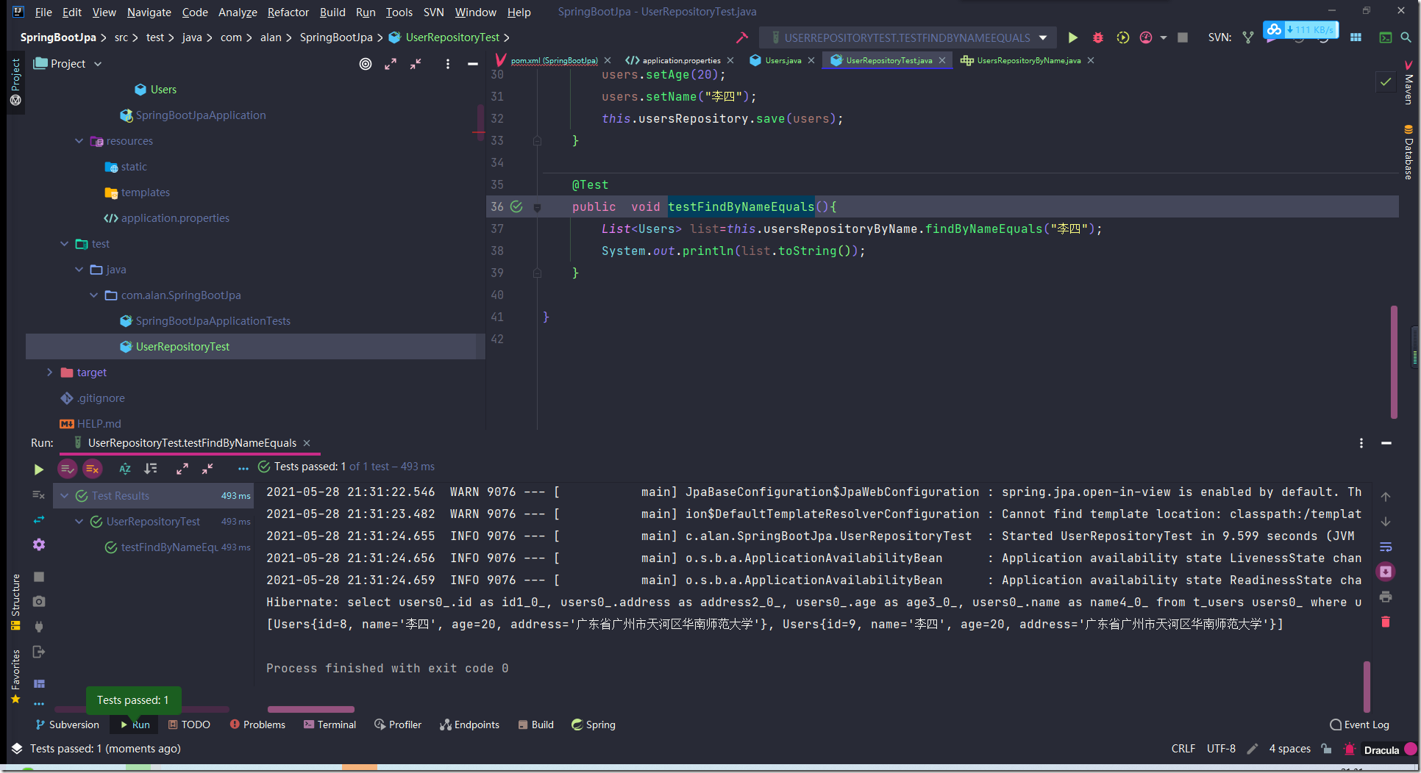Run the selected test configuration

tap(1072, 37)
